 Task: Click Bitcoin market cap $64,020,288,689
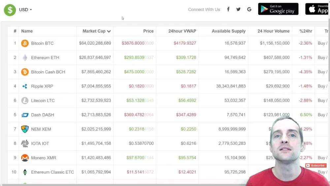pos(95,43)
